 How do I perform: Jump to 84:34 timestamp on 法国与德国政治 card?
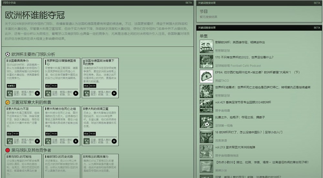pos(92,86)
